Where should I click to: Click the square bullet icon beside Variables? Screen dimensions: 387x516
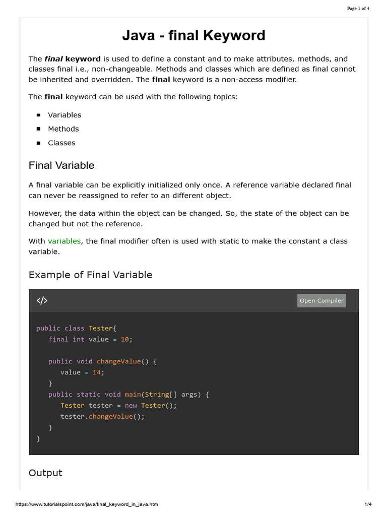pyautogui.click(x=38, y=115)
